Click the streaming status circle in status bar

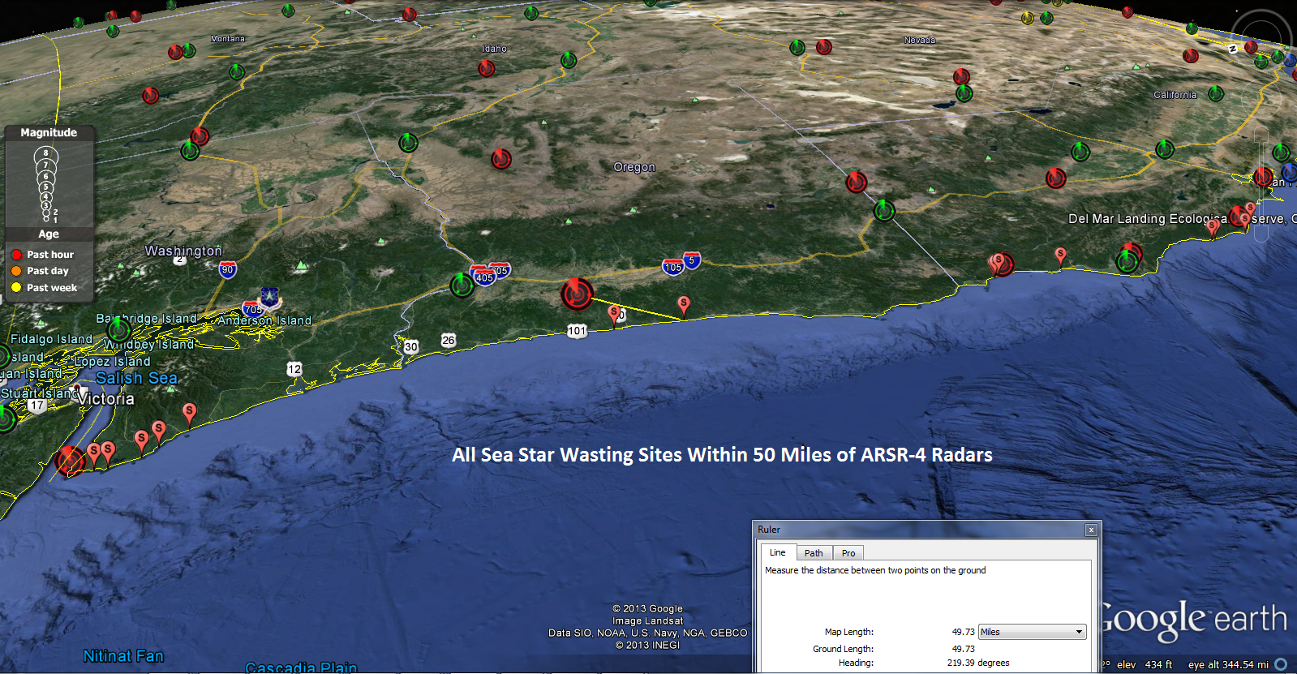1282,664
